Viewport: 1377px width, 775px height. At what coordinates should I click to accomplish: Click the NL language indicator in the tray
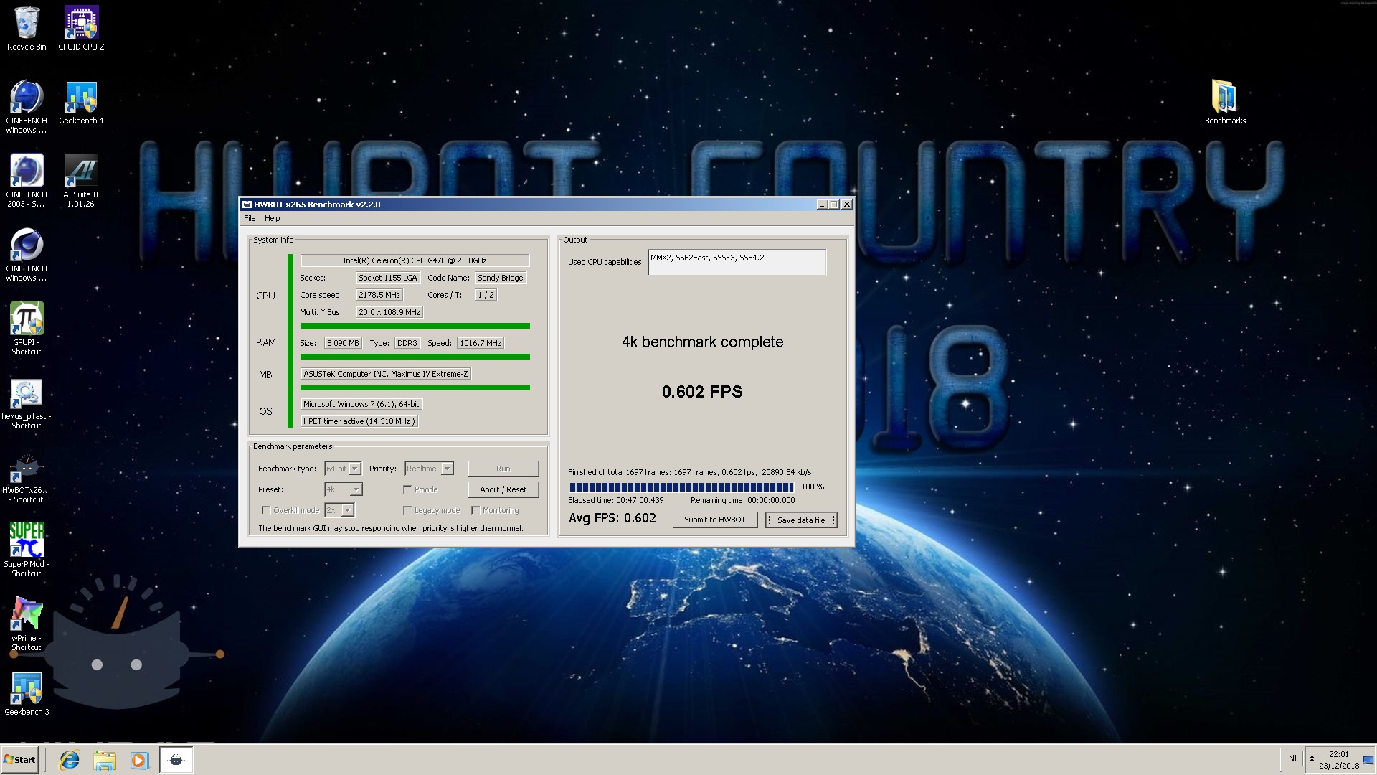pos(1293,758)
